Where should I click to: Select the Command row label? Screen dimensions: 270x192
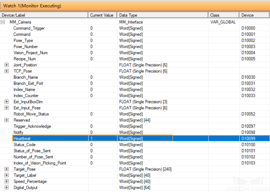coord(22,34)
